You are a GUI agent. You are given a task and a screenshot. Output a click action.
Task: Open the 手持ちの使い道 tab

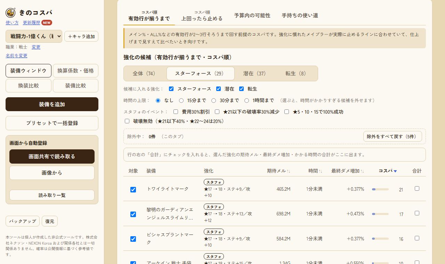pos(300,16)
